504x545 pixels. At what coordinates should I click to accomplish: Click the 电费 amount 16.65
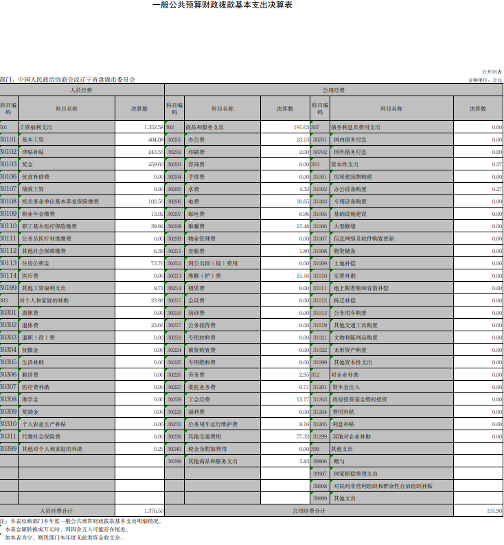tap(303, 201)
